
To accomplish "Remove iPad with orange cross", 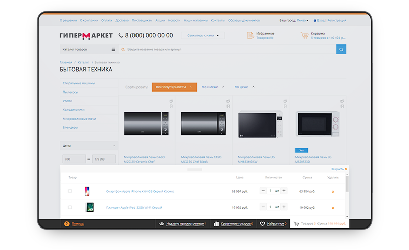I will tap(333, 208).
